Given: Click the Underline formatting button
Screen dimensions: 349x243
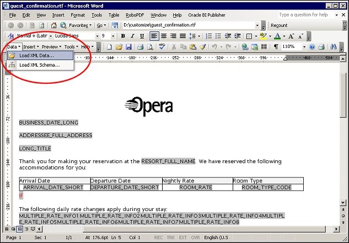Looking at the screenshot, I should 141,36.
